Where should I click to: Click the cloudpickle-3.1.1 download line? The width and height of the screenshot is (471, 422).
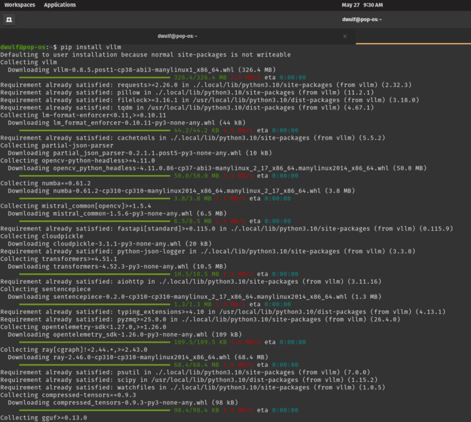point(110,244)
